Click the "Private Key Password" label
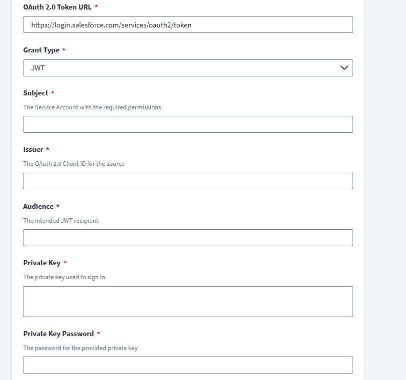Image resolution: width=406 pixels, height=380 pixels. (58, 334)
